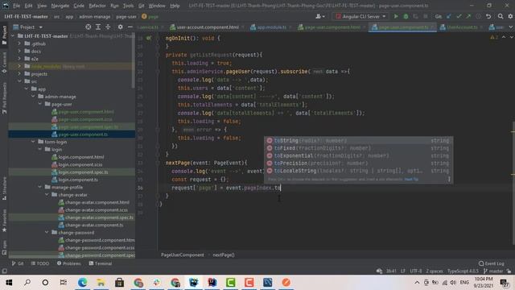The width and height of the screenshot is (515, 290).
Task: Roll back changes with the undo arrow icon
Action: coord(488,16)
